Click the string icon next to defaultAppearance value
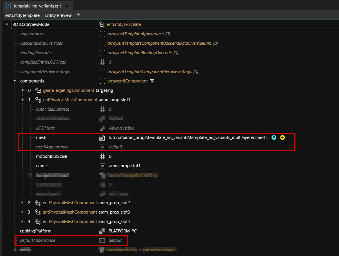 102,240
